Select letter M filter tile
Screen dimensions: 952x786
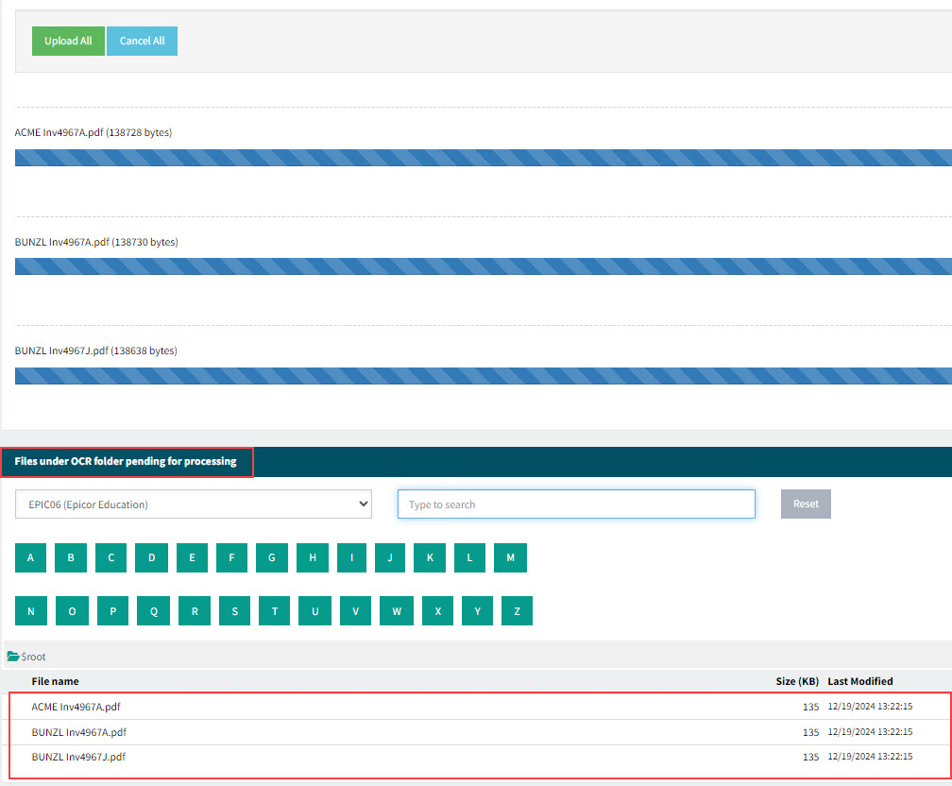point(510,558)
